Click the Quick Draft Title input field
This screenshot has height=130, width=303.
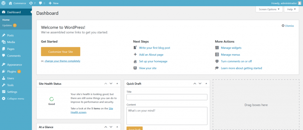click(x=167, y=97)
